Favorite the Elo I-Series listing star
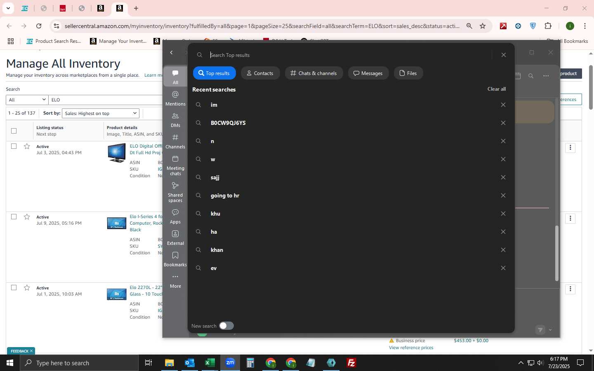 click(27, 217)
